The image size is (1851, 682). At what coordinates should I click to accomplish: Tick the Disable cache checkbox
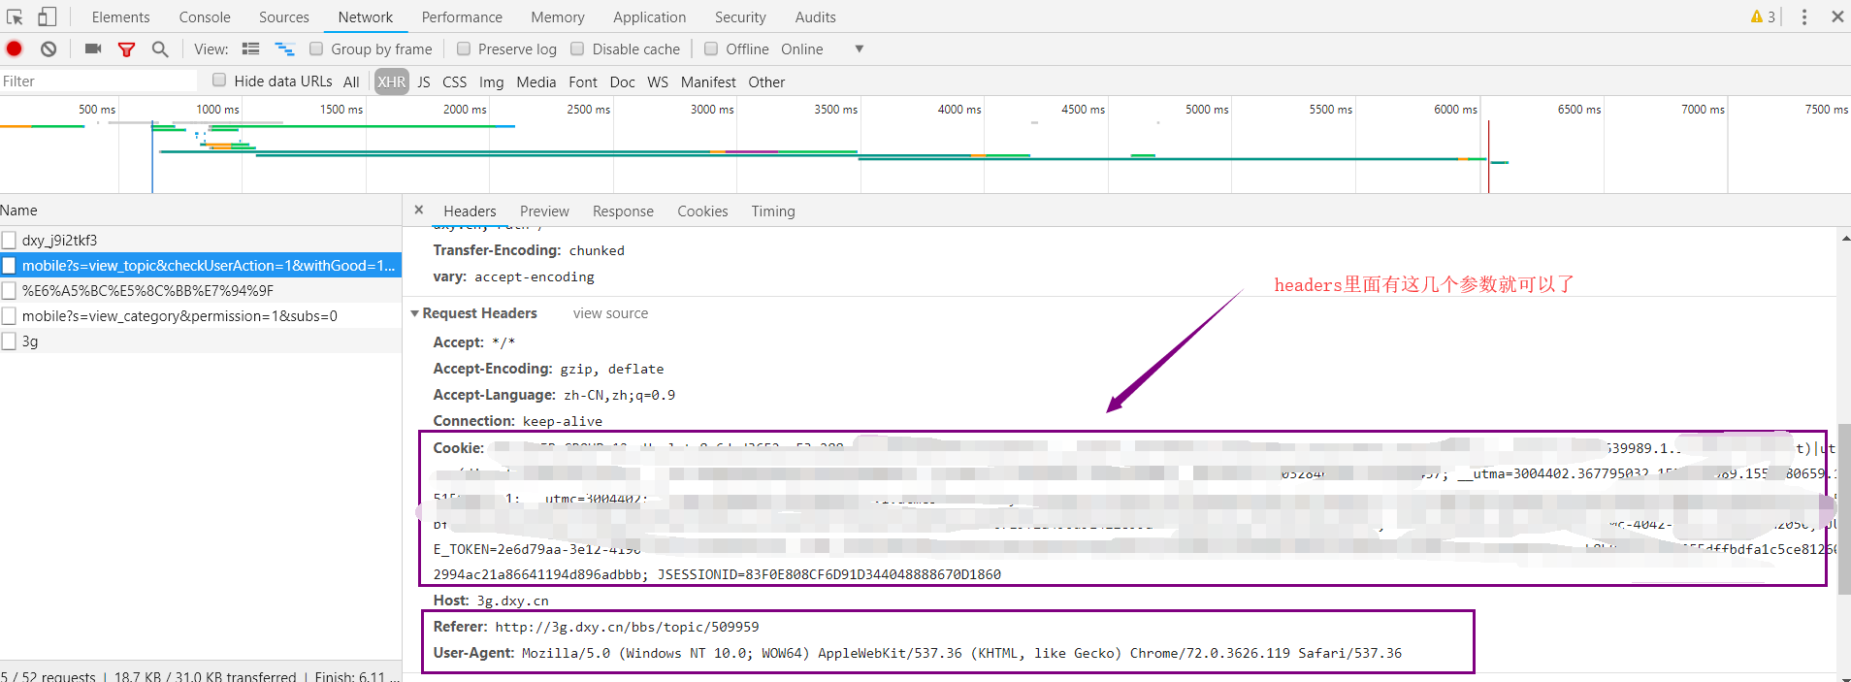coord(577,49)
